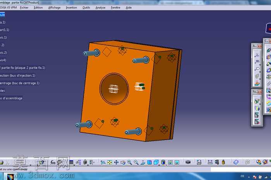The width and height of the screenshot is (271, 180).
Task: Click the capture camera icon
Action: click(188, 162)
